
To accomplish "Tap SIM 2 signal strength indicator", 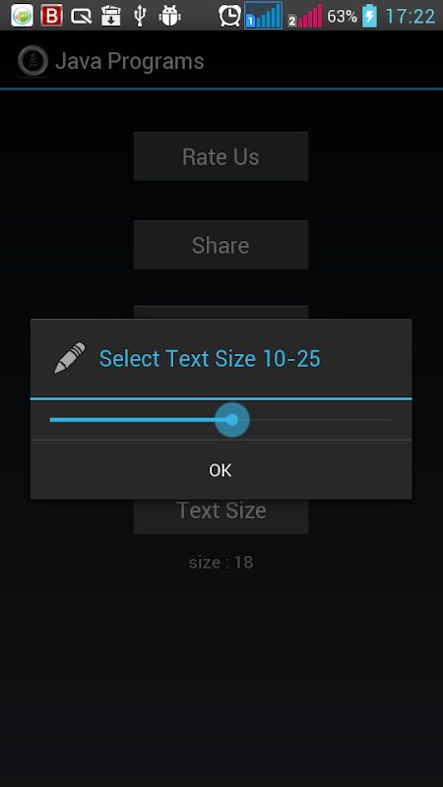I will click(305, 16).
